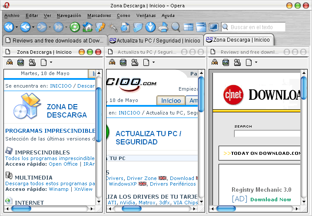This screenshot has width=312, height=216.
Task: Click print preview icon in Actualiza tu PC pane
Action: click(135, 62)
